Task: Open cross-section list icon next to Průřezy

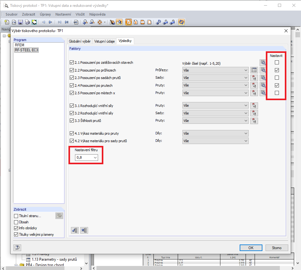Action: pyautogui.click(x=254, y=70)
